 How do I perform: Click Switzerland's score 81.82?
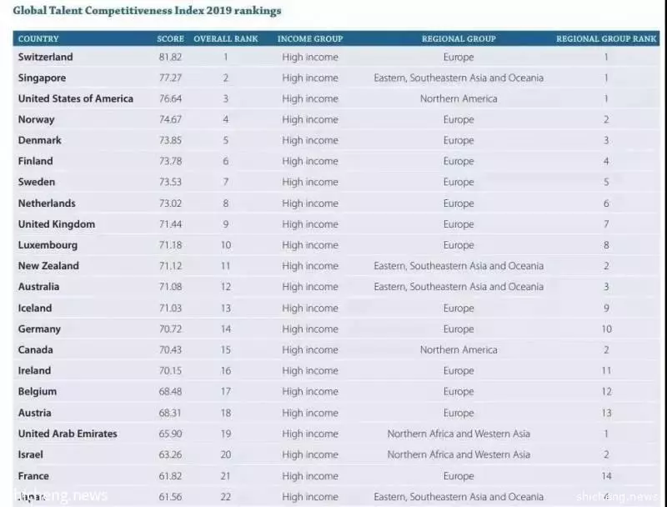pos(170,57)
